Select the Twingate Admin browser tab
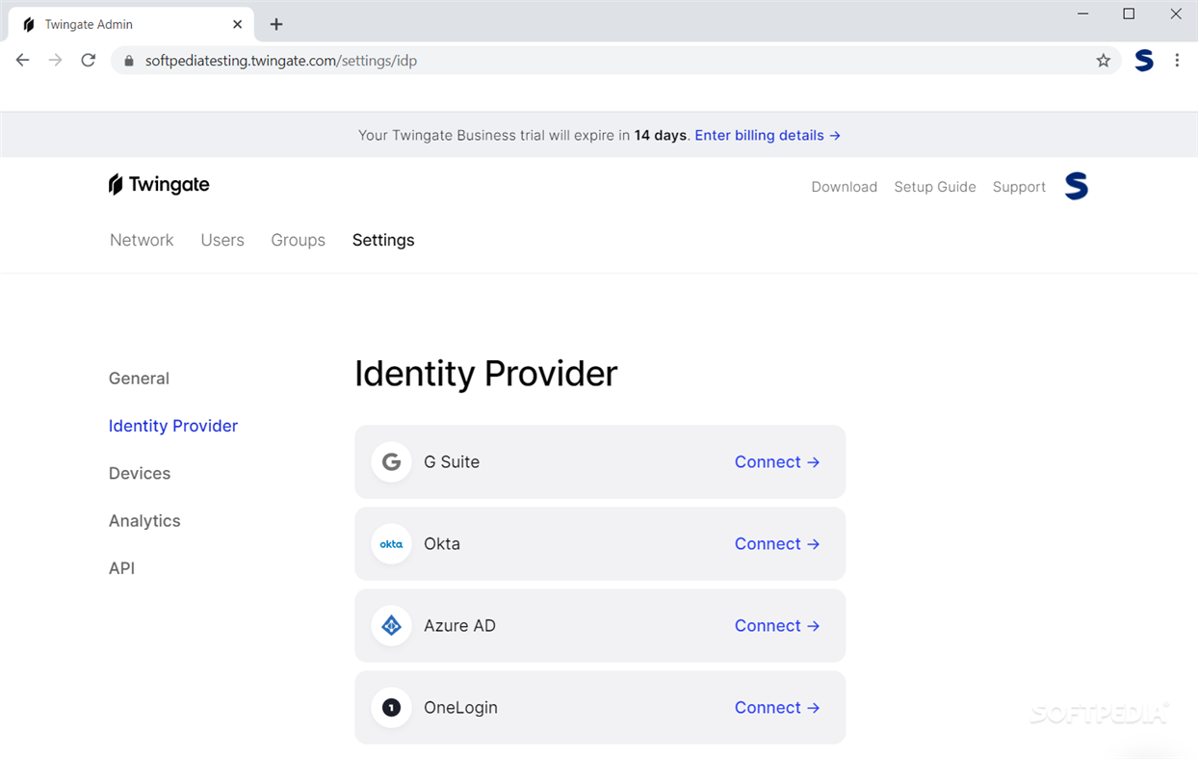 click(131, 24)
